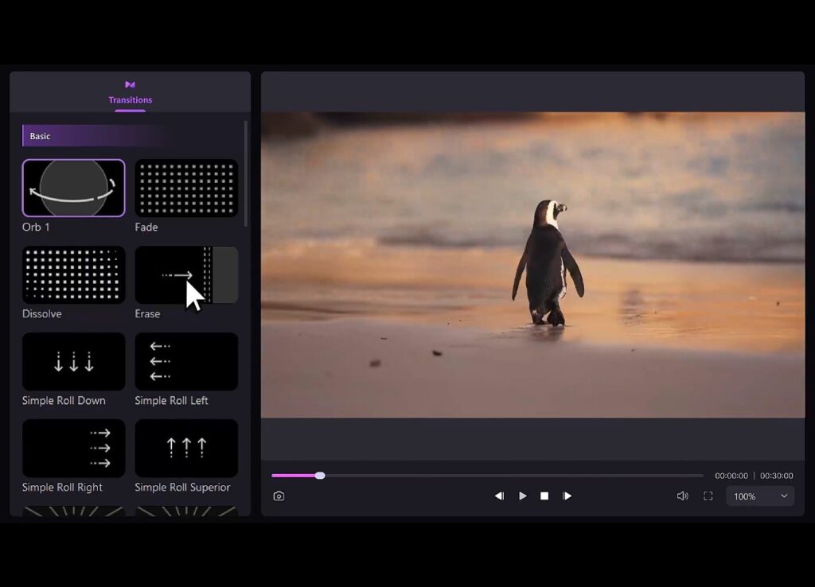
Task: Click the current time 00:00:00 readout
Action: click(731, 476)
